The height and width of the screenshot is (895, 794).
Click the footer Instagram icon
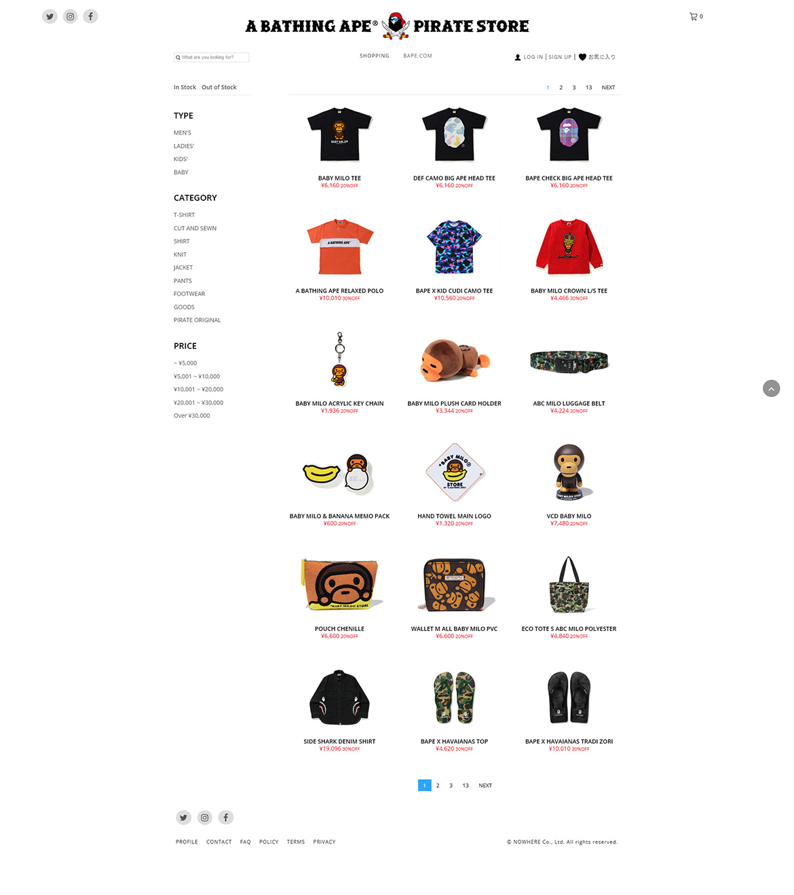point(204,818)
